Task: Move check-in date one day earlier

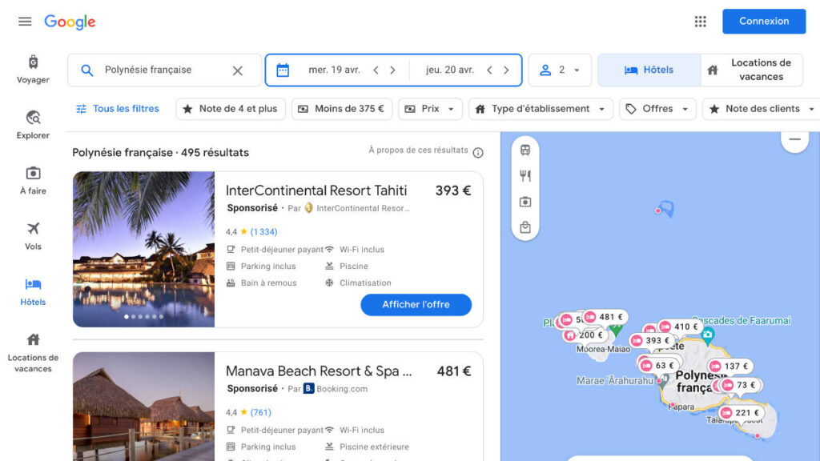Action: click(x=376, y=70)
